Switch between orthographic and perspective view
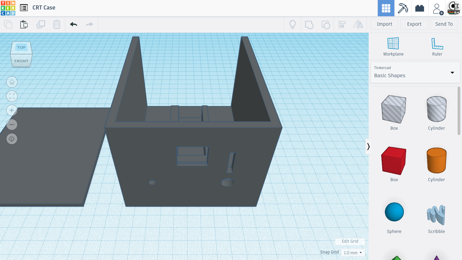Screen dimensions: 462x260 pos(12,139)
